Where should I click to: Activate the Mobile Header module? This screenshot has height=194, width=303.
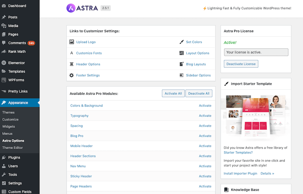click(x=205, y=146)
